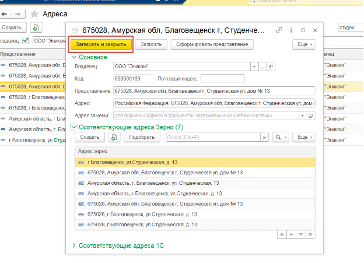Open the Владелец record via its open icon
This screenshot has height=263, width=364.
point(271,67)
